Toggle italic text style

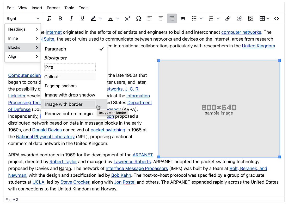point(71,18)
